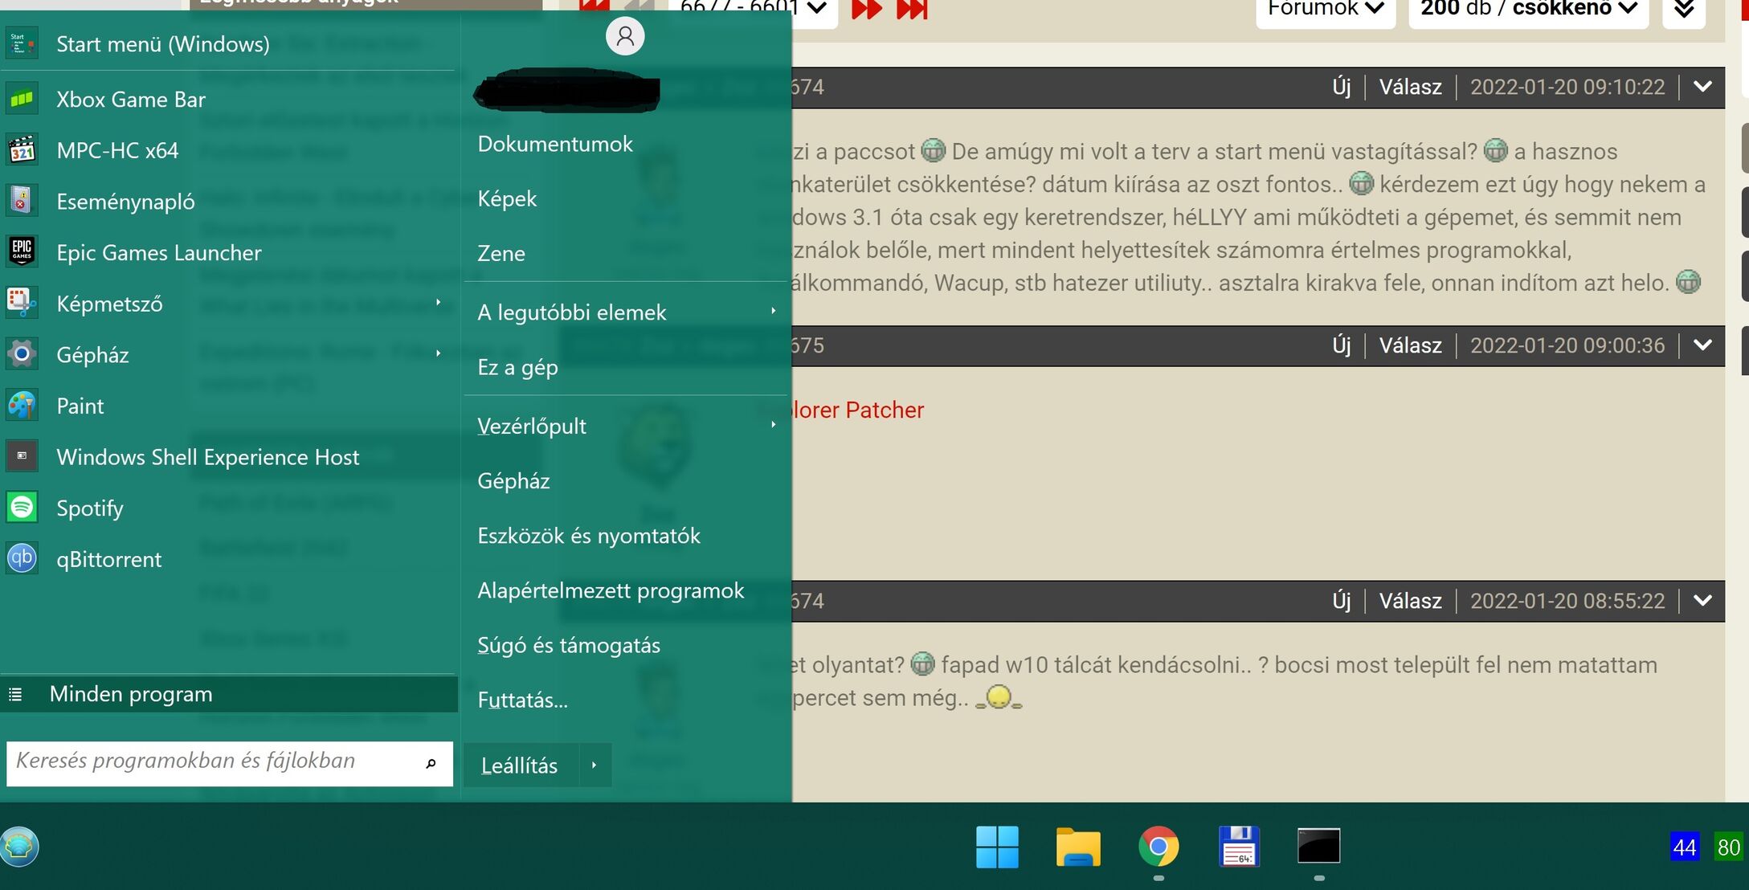Image resolution: width=1749 pixels, height=890 pixels.
Task: Click Chrome icon in the taskbar
Action: pyautogui.click(x=1158, y=847)
